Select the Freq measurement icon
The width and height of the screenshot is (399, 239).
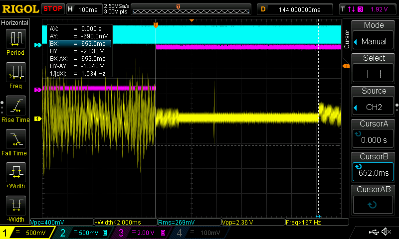[16, 72]
